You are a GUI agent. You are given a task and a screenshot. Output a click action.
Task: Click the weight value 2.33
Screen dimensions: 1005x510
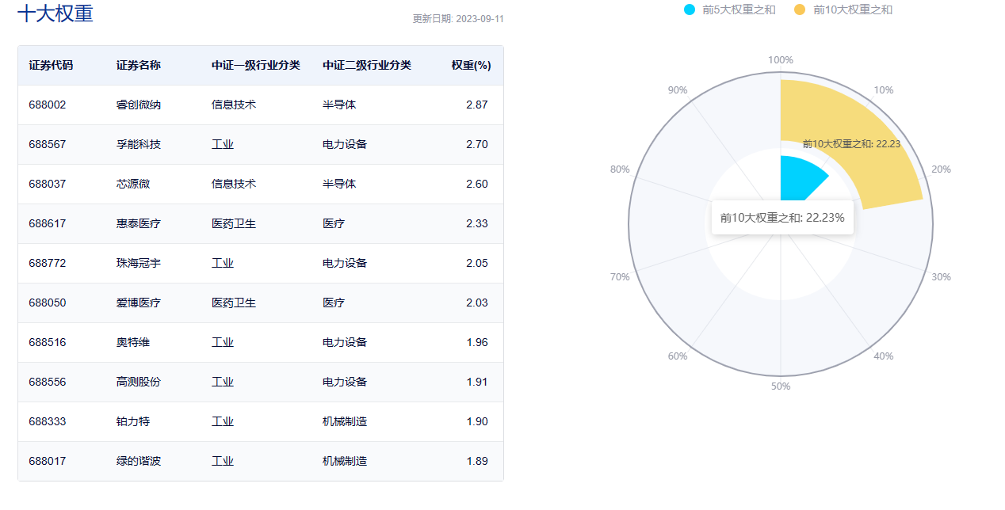[477, 223]
